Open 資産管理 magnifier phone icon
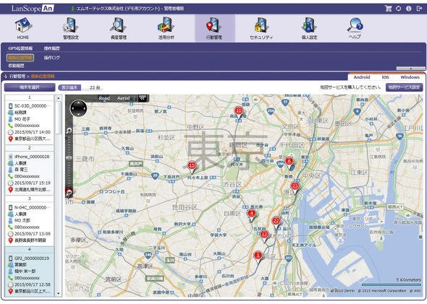This screenshot has height=304, width=427. coord(119,25)
